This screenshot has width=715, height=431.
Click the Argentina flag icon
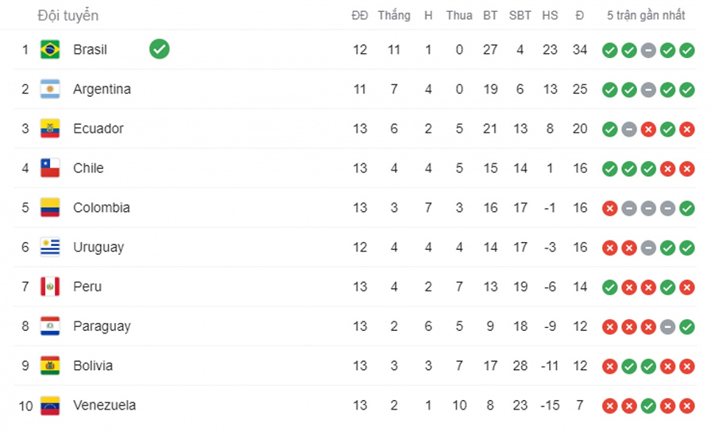click(50, 90)
